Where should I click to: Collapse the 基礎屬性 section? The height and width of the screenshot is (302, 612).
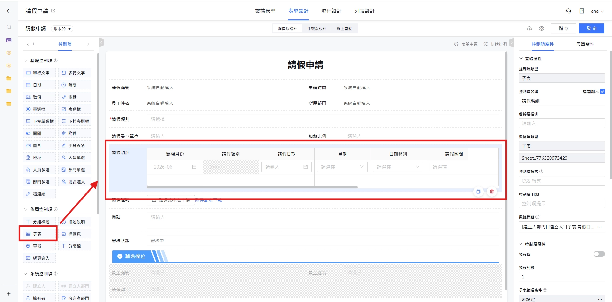(521, 59)
